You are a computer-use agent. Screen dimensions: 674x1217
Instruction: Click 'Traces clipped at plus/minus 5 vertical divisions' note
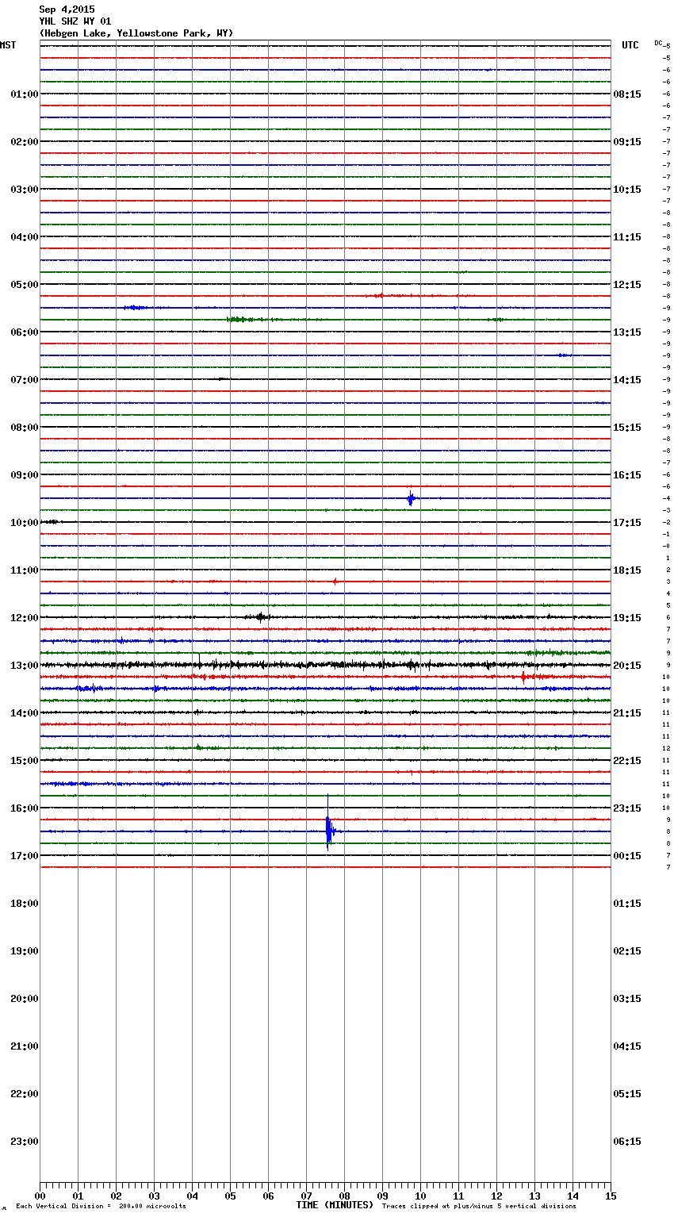(x=479, y=1206)
